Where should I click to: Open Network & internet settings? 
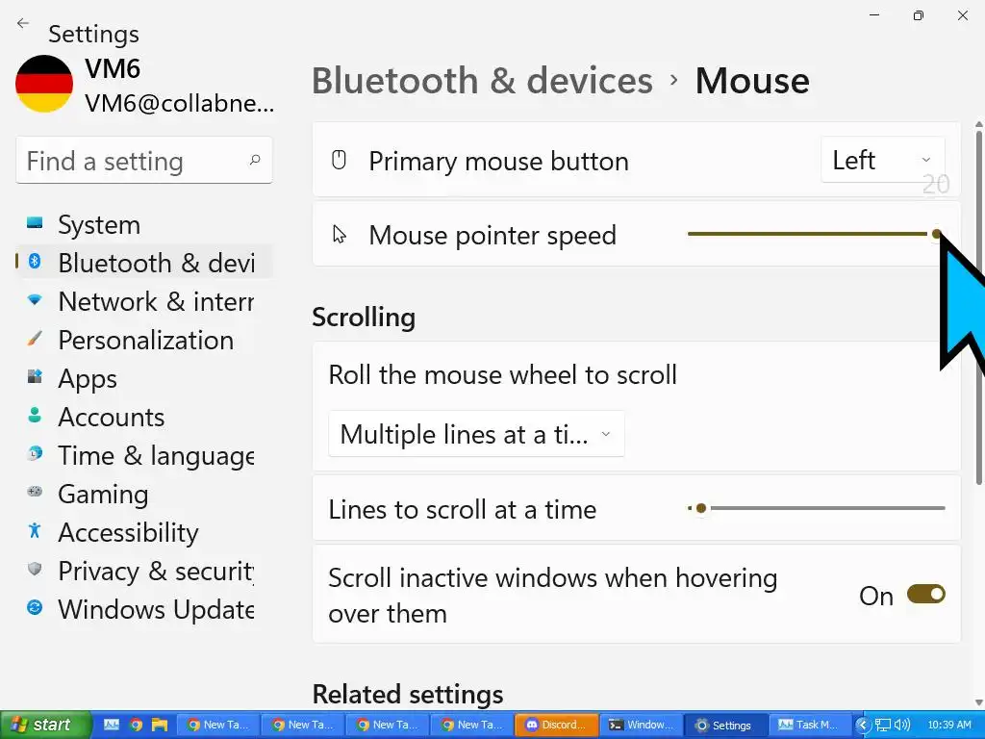click(144, 301)
